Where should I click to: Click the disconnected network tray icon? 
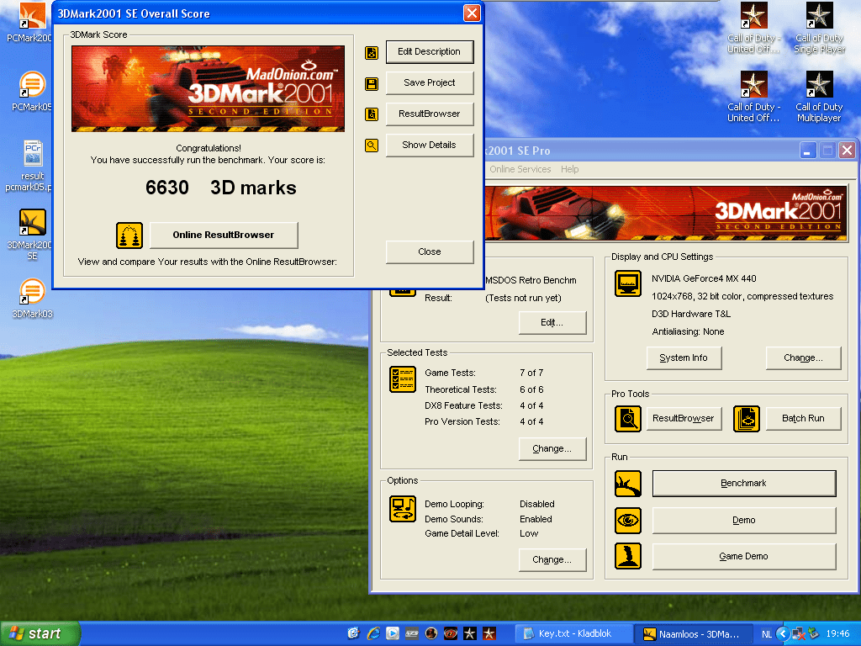799,634
